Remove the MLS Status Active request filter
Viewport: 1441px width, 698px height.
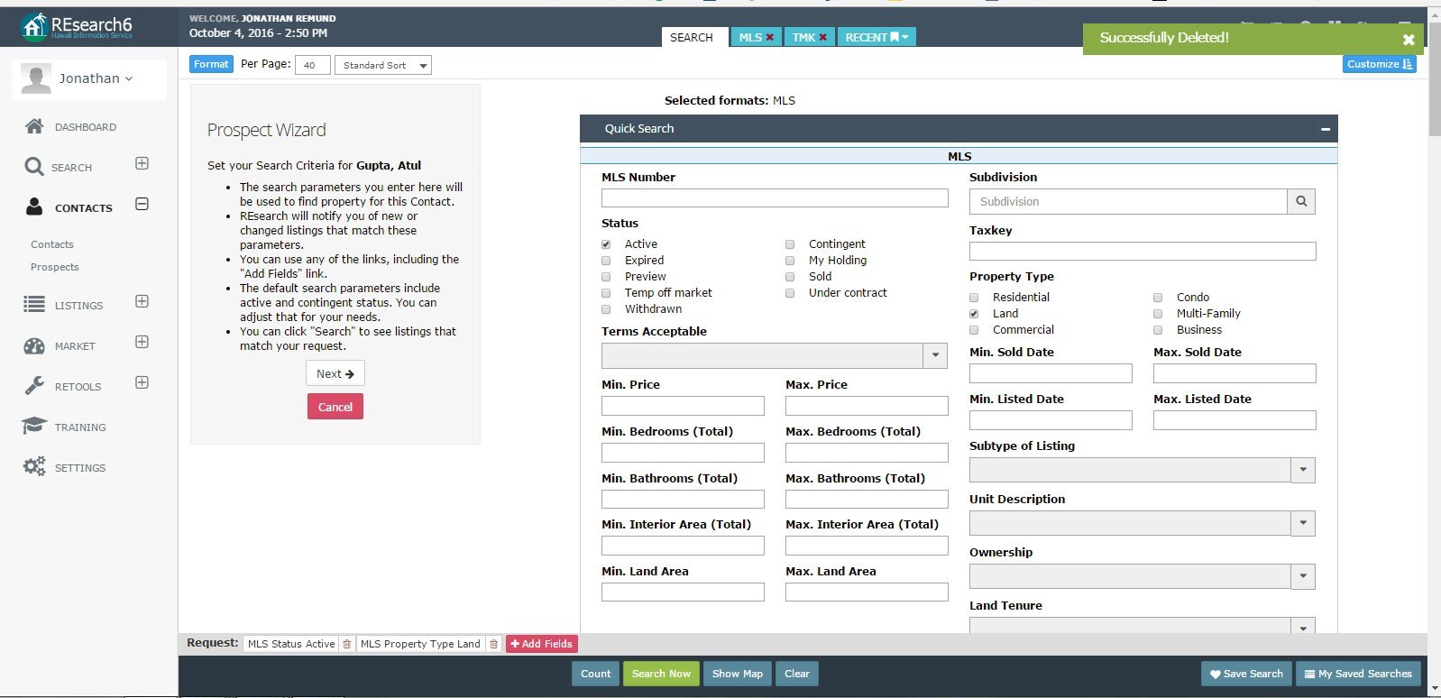(x=347, y=644)
